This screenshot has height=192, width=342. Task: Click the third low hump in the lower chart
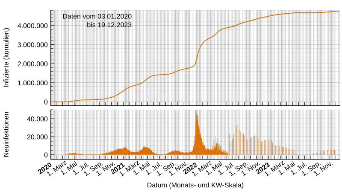pyautogui.click(x=146, y=149)
